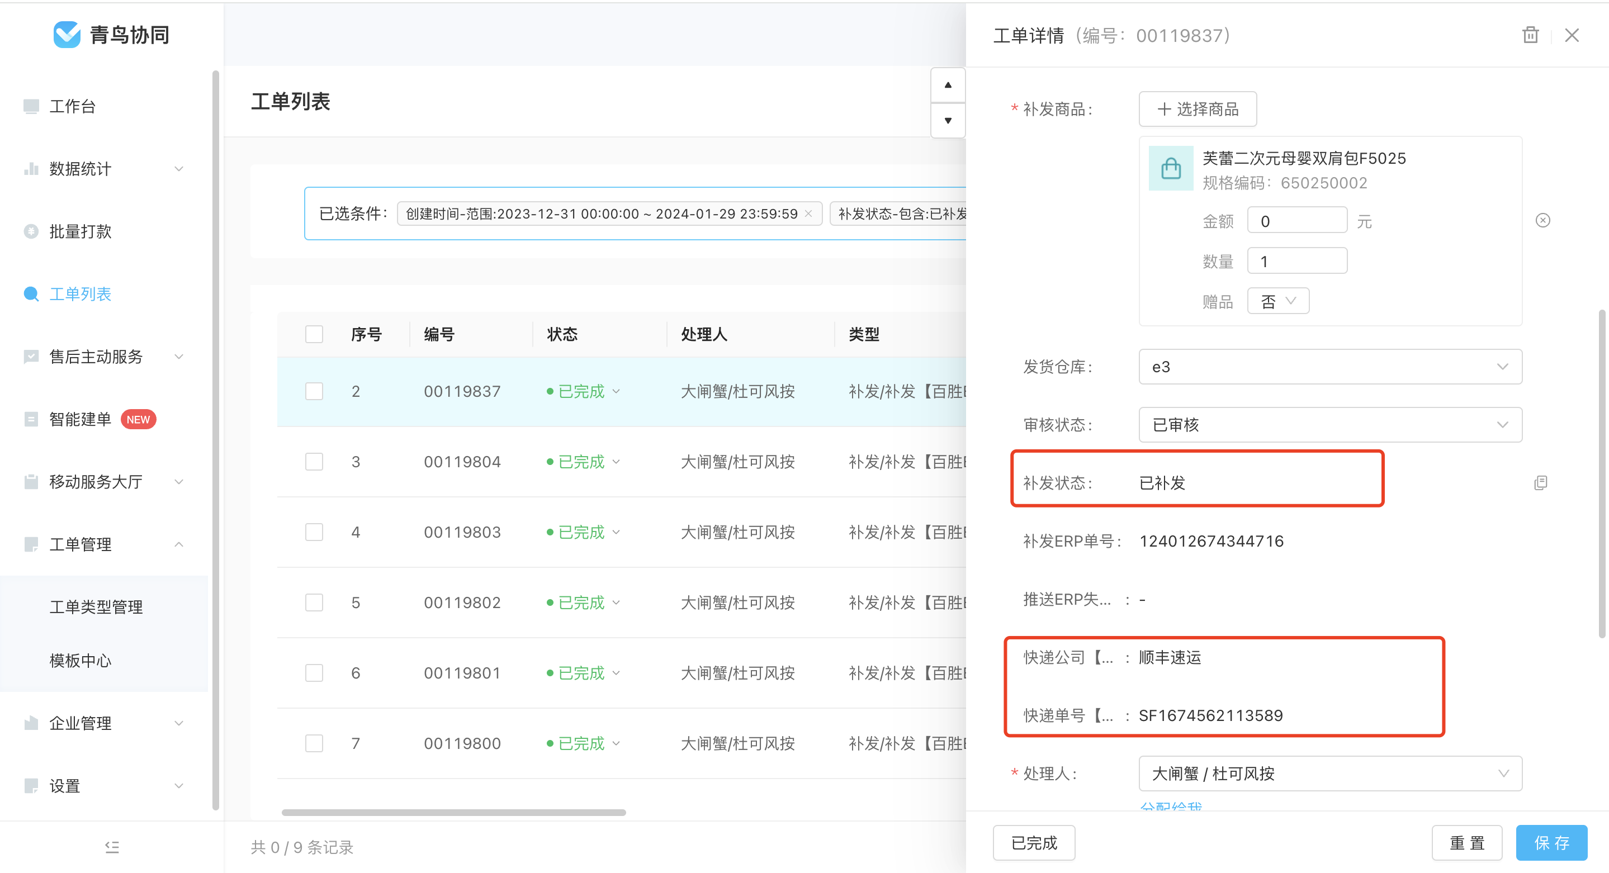The image size is (1609, 873).
Task: Expand 售后主动服务 sidebar menu
Action: 103,356
